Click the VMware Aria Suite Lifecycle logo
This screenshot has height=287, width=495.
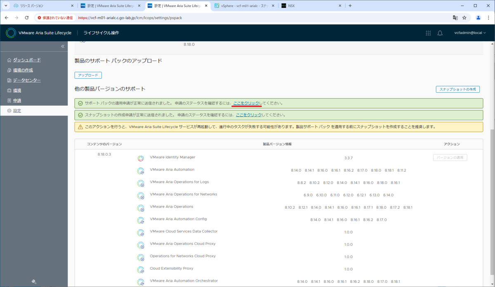point(11,33)
